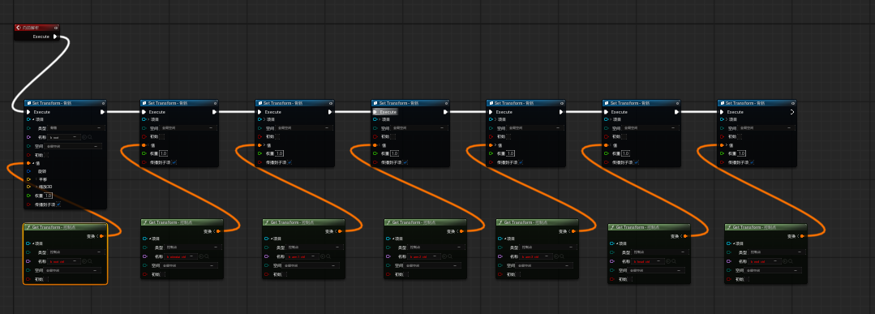Image resolution: width=875 pixels, height=314 pixels.
Task: Click 变换 output pin of b_arm3_ctrl Get Transform
Action: pos(573,231)
